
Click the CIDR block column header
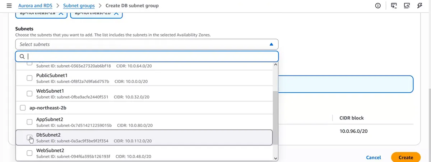click(352, 118)
